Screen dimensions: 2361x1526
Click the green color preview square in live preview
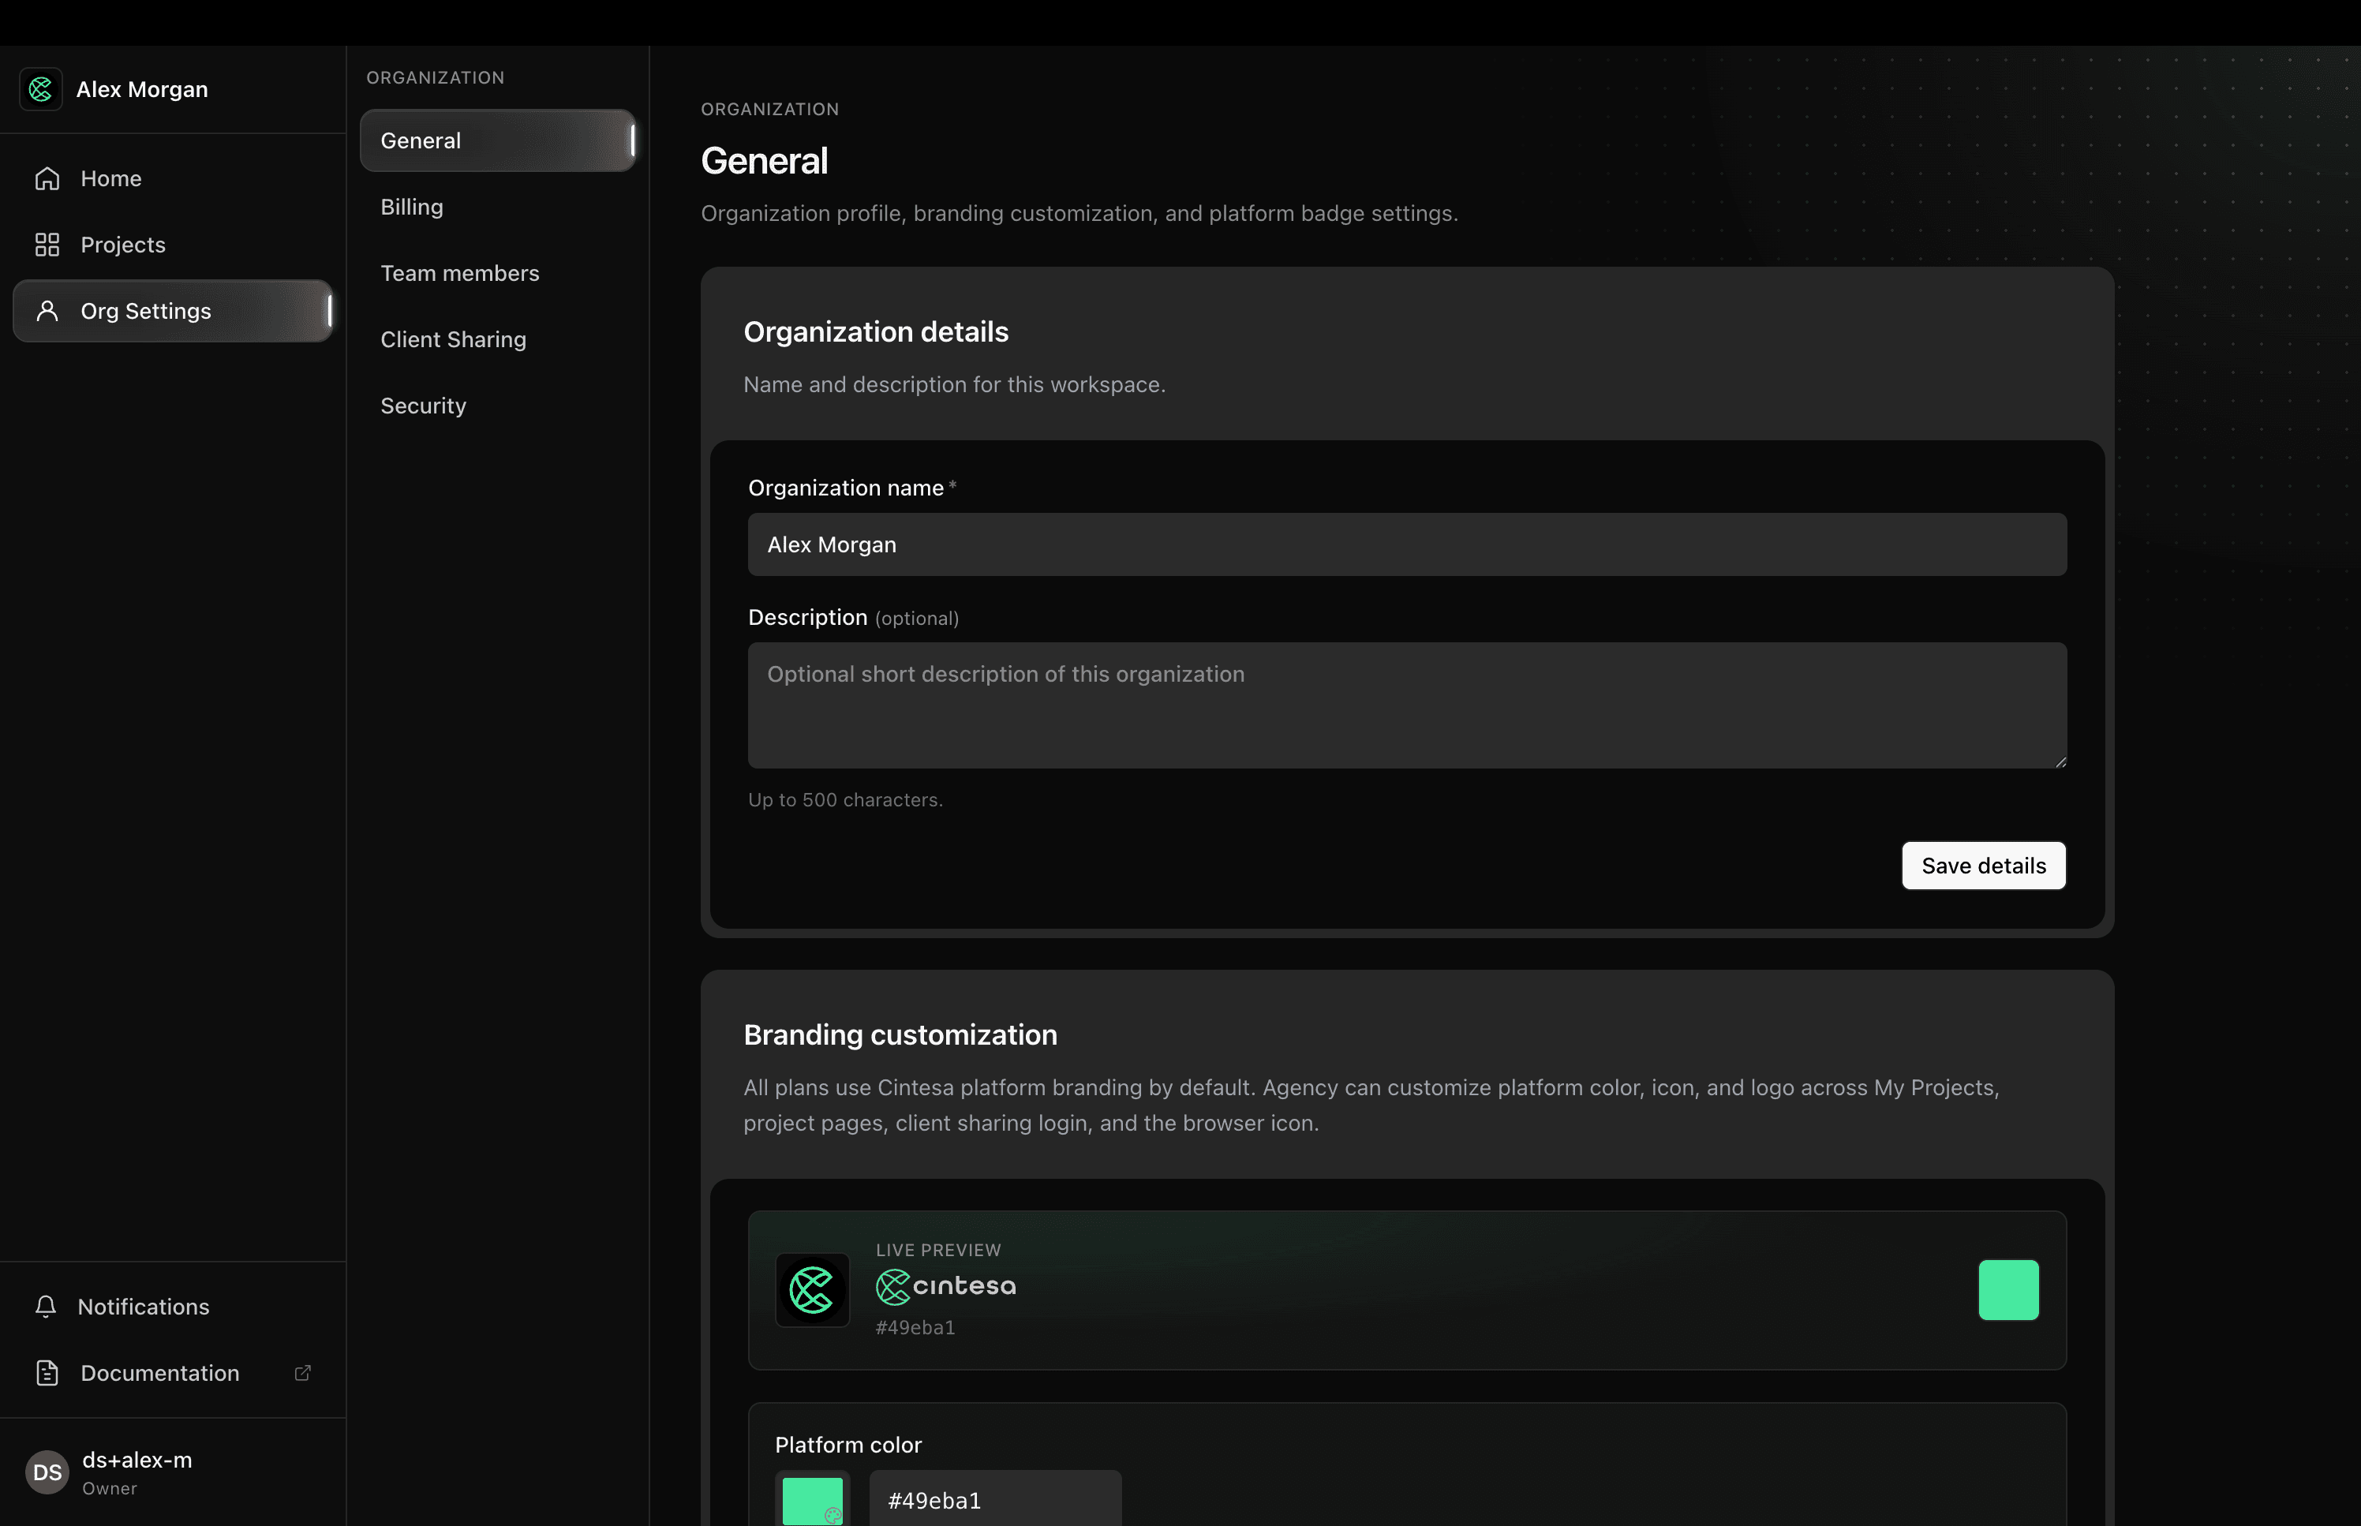(x=2008, y=1290)
